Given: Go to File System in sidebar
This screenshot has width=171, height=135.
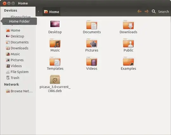Looking at the screenshot, I should [17, 72].
